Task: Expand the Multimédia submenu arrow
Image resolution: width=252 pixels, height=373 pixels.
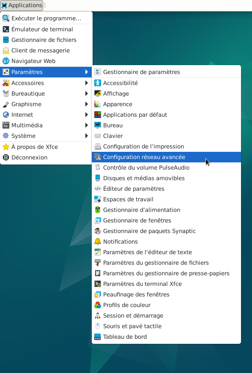Action: click(87, 125)
